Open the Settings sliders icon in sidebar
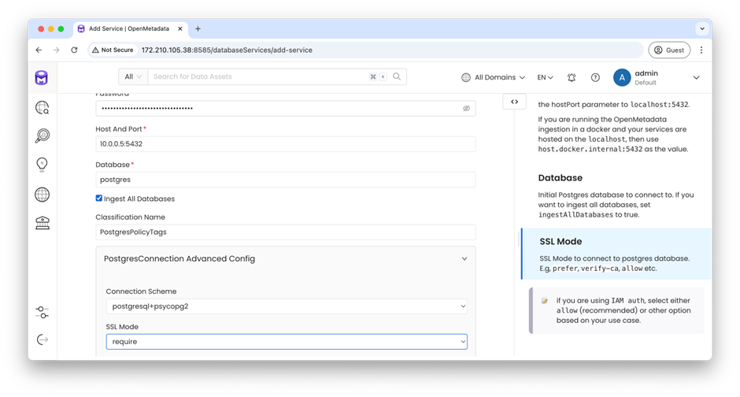 click(43, 313)
